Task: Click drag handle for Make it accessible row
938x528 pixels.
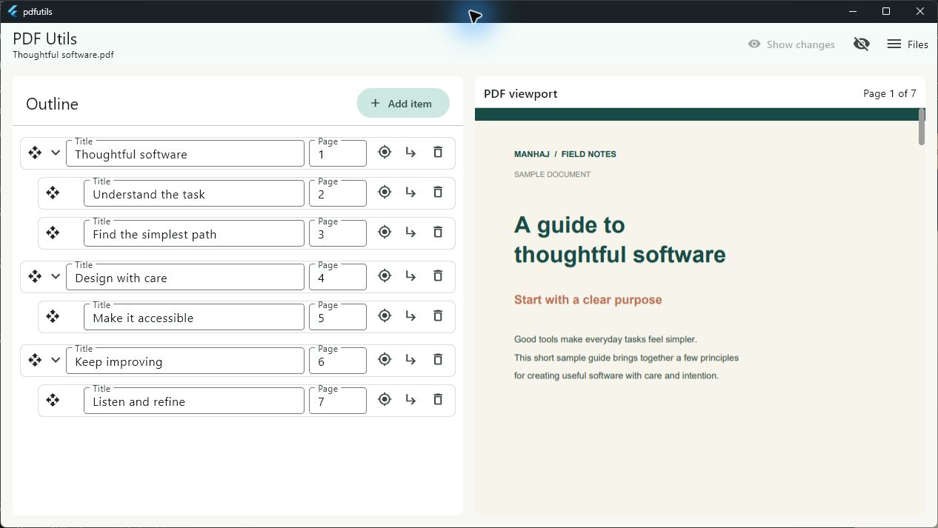Action: click(x=53, y=316)
